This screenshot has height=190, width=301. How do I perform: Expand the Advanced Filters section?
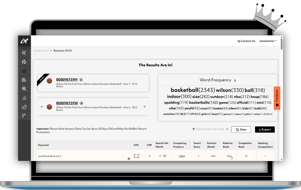(x=210, y=129)
